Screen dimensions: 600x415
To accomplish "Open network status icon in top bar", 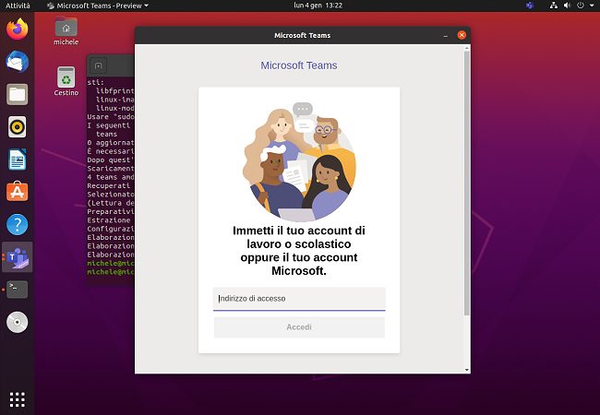I will pos(553,6).
